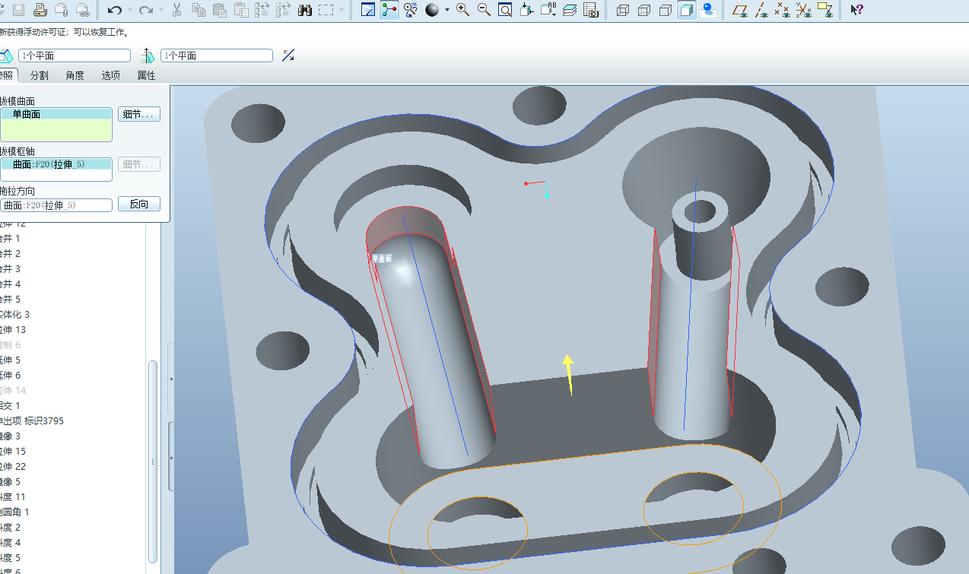Screen dimensions: 969x574
Task: Toggle coordinate system display
Action: pos(803,10)
